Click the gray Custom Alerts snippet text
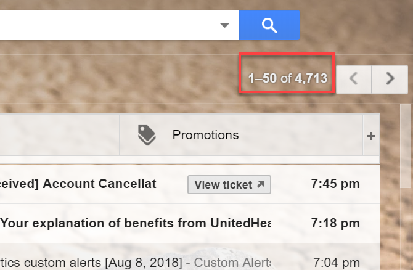 click(233, 263)
